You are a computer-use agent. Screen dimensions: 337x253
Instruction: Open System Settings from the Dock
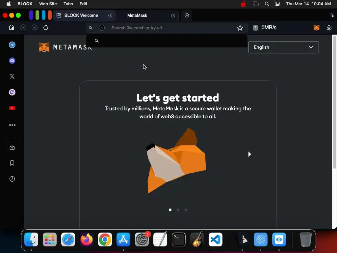142,239
